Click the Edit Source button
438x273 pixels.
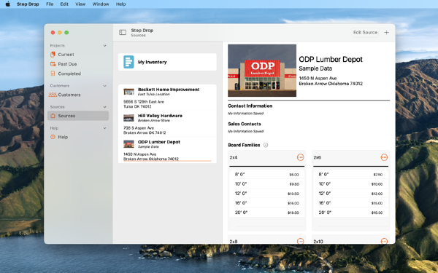tap(365, 32)
